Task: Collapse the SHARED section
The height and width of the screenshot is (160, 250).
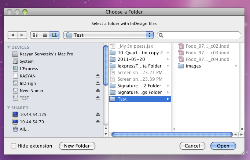Action: point(8,108)
